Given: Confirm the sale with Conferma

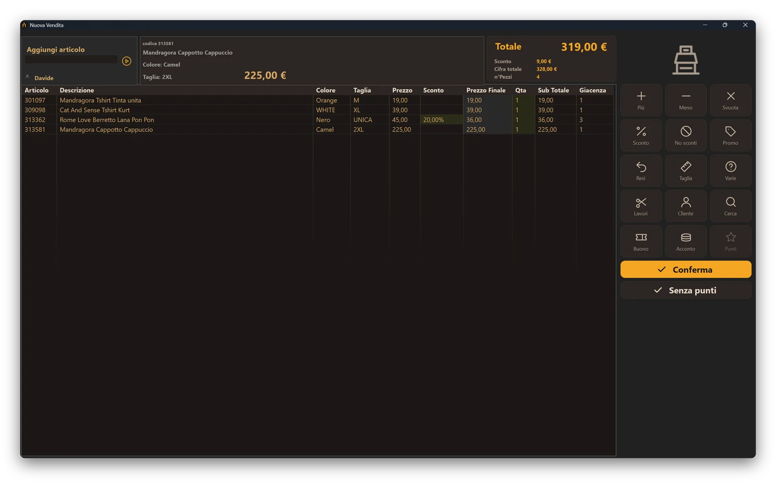Looking at the screenshot, I should (686, 269).
